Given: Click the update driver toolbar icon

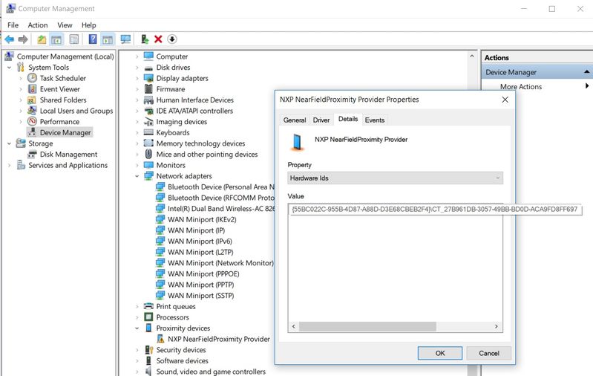Looking at the screenshot, I should (145, 39).
